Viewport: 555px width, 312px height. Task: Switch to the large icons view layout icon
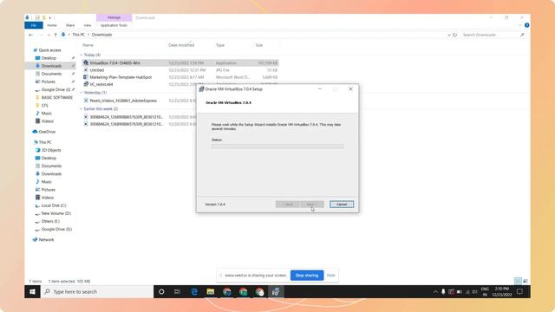click(x=526, y=281)
